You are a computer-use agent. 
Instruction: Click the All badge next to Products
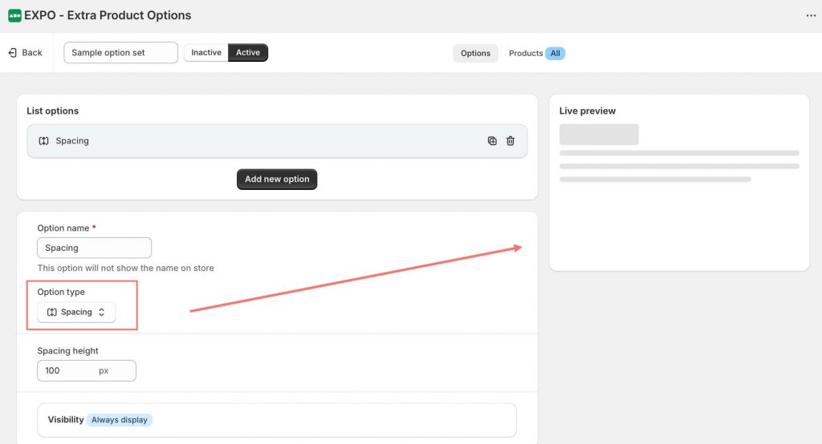[x=555, y=53]
